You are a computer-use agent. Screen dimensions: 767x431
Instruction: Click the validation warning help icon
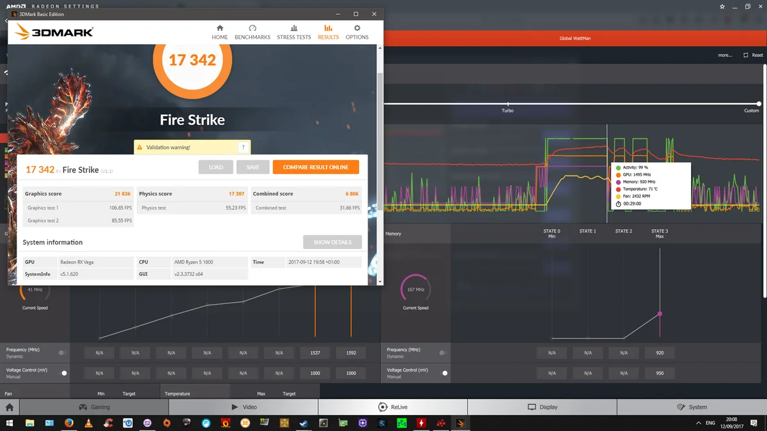(243, 147)
